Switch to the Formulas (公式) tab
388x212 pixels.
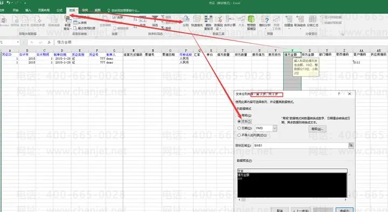click(59, 10)
